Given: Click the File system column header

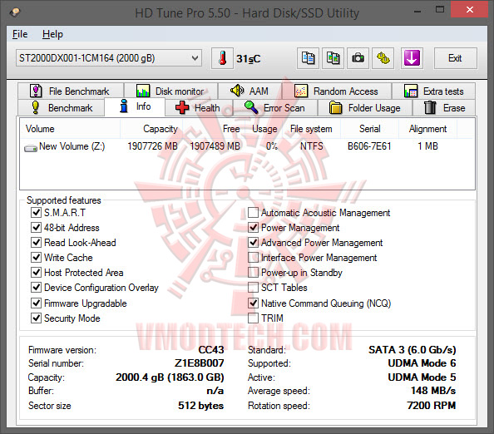Looking at the screenshot, I should pyautogui.click(x=312, y=129).
